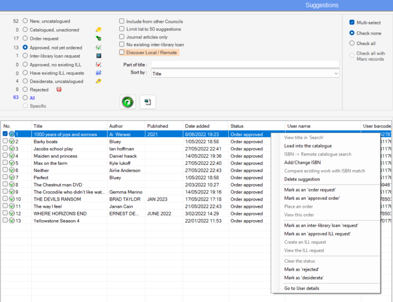
Task: Click the approved icon in THE DEVILS RANSOM row
Action: 12,199
